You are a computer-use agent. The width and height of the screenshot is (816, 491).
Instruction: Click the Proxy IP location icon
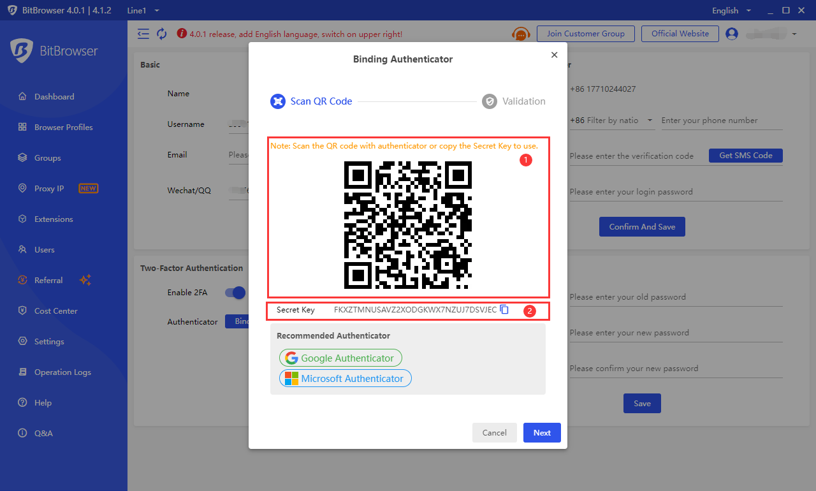click(x=22, y=188)
